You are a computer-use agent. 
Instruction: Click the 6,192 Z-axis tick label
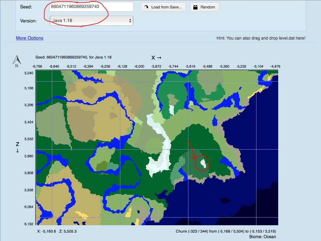click(x=29, y=224)
